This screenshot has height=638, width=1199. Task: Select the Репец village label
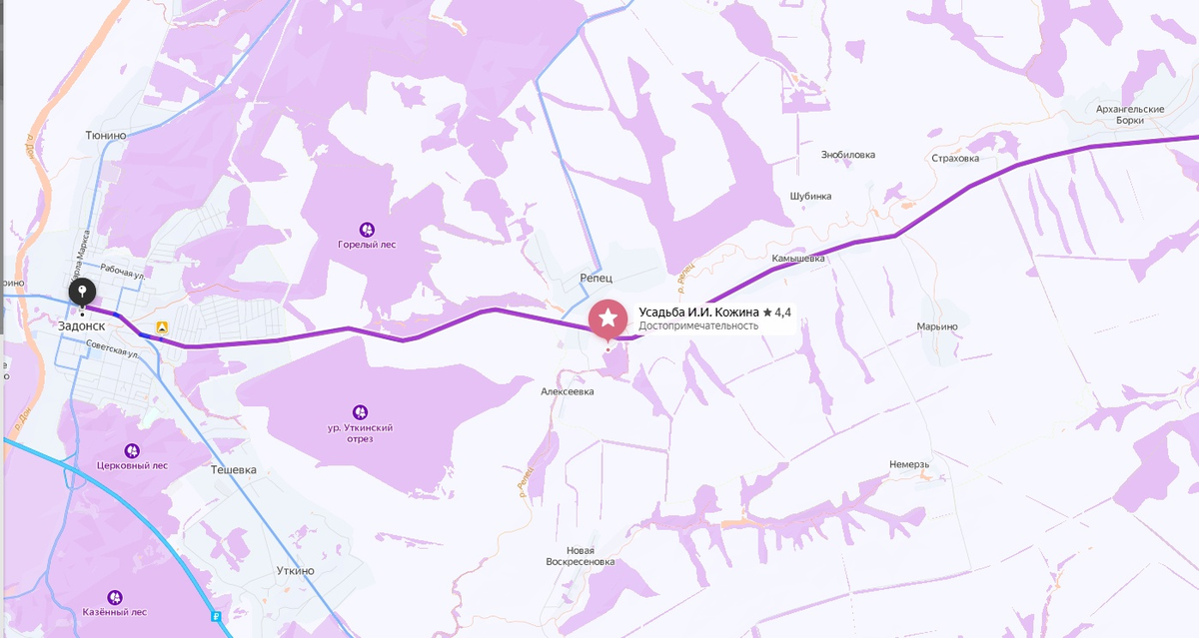[596, 278]
